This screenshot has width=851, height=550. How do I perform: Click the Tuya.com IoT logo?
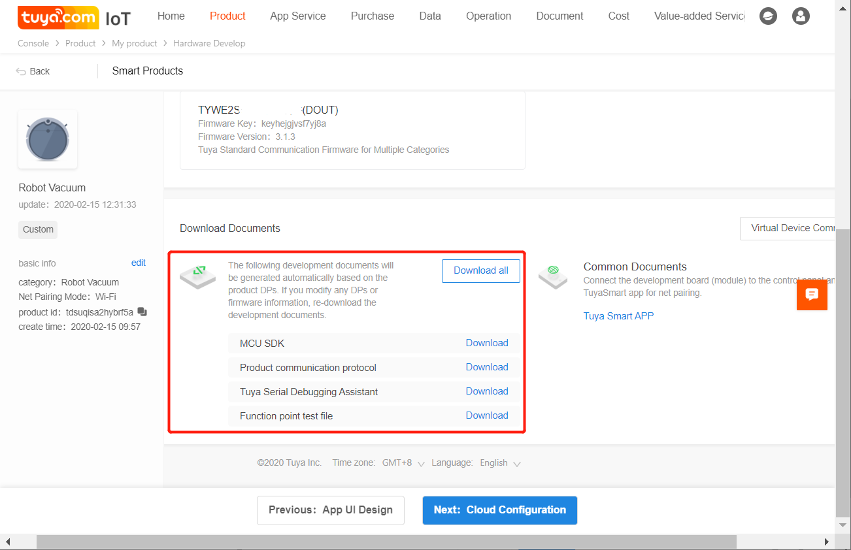pyautogui.click(x=74, y=18)
